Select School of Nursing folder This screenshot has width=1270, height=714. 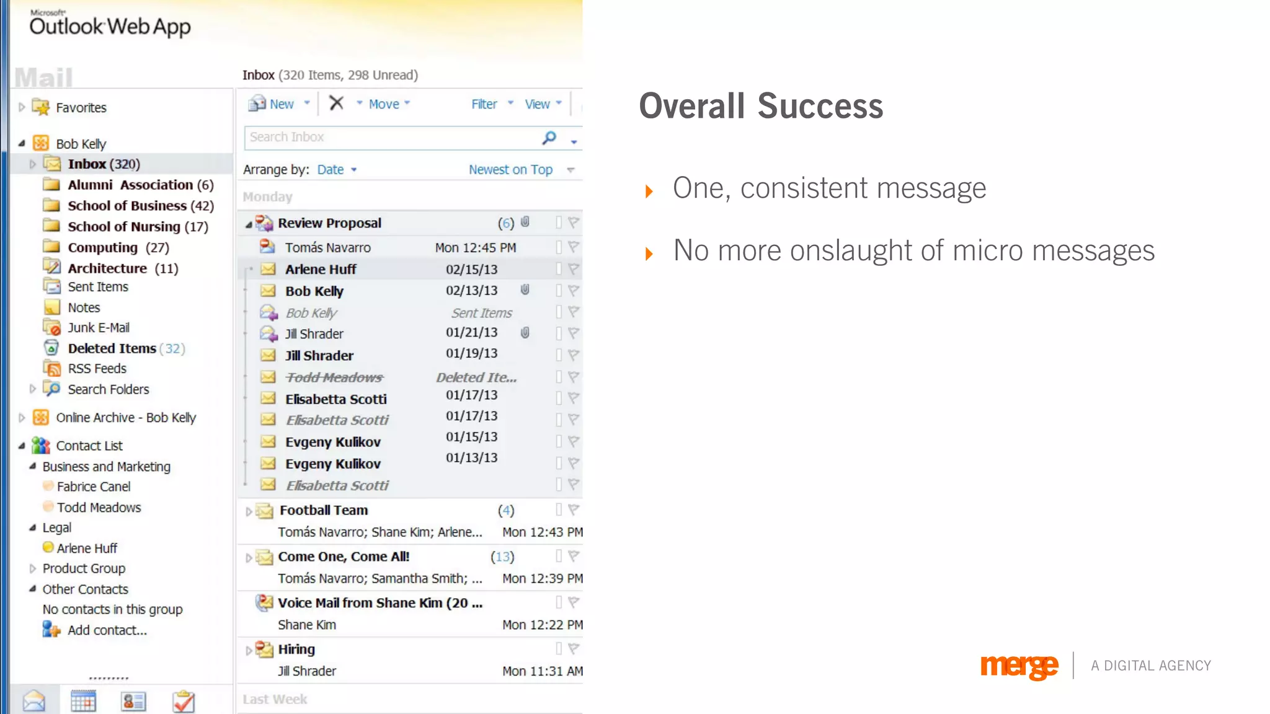pos(138,226)
